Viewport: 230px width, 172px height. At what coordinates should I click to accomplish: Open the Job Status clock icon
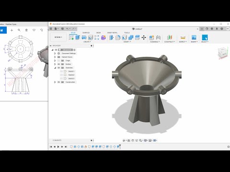coord(212,29)
